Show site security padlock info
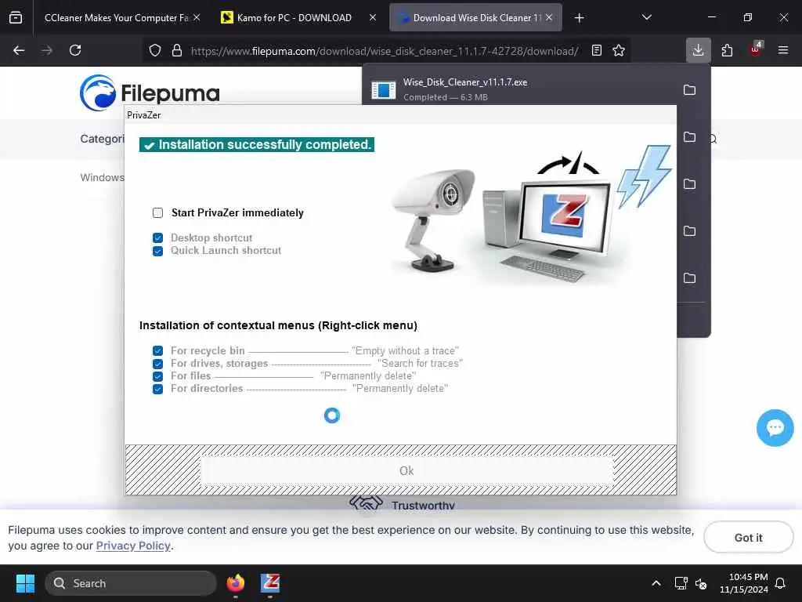This screenshot has width=802, height=602. (177, 51)
